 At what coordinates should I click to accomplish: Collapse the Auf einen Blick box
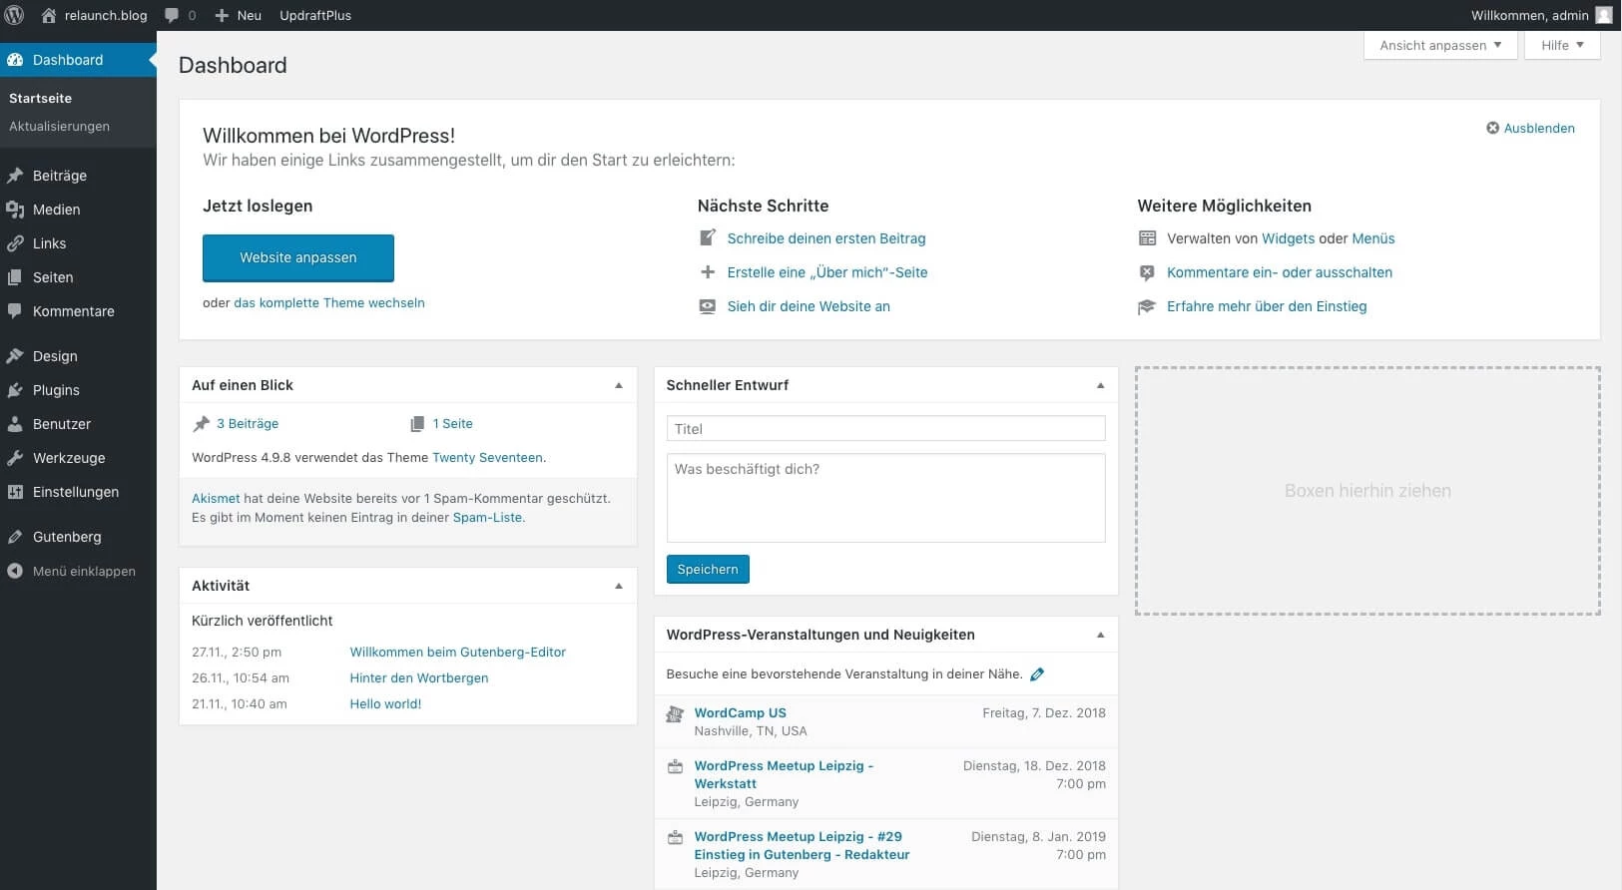pyautogui.click(x=619, y=385)
